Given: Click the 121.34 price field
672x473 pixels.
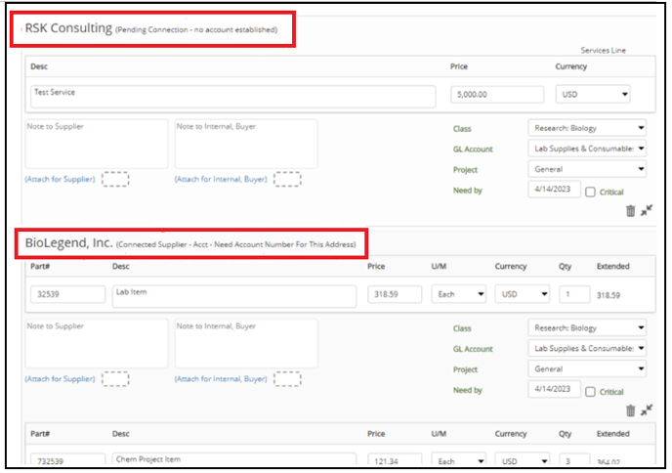Looking at the screenshot, I should [395, 459].
